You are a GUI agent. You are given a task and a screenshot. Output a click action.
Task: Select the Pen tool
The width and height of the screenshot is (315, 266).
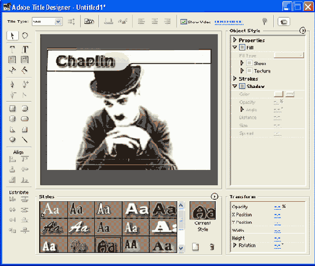coord(12,84)
